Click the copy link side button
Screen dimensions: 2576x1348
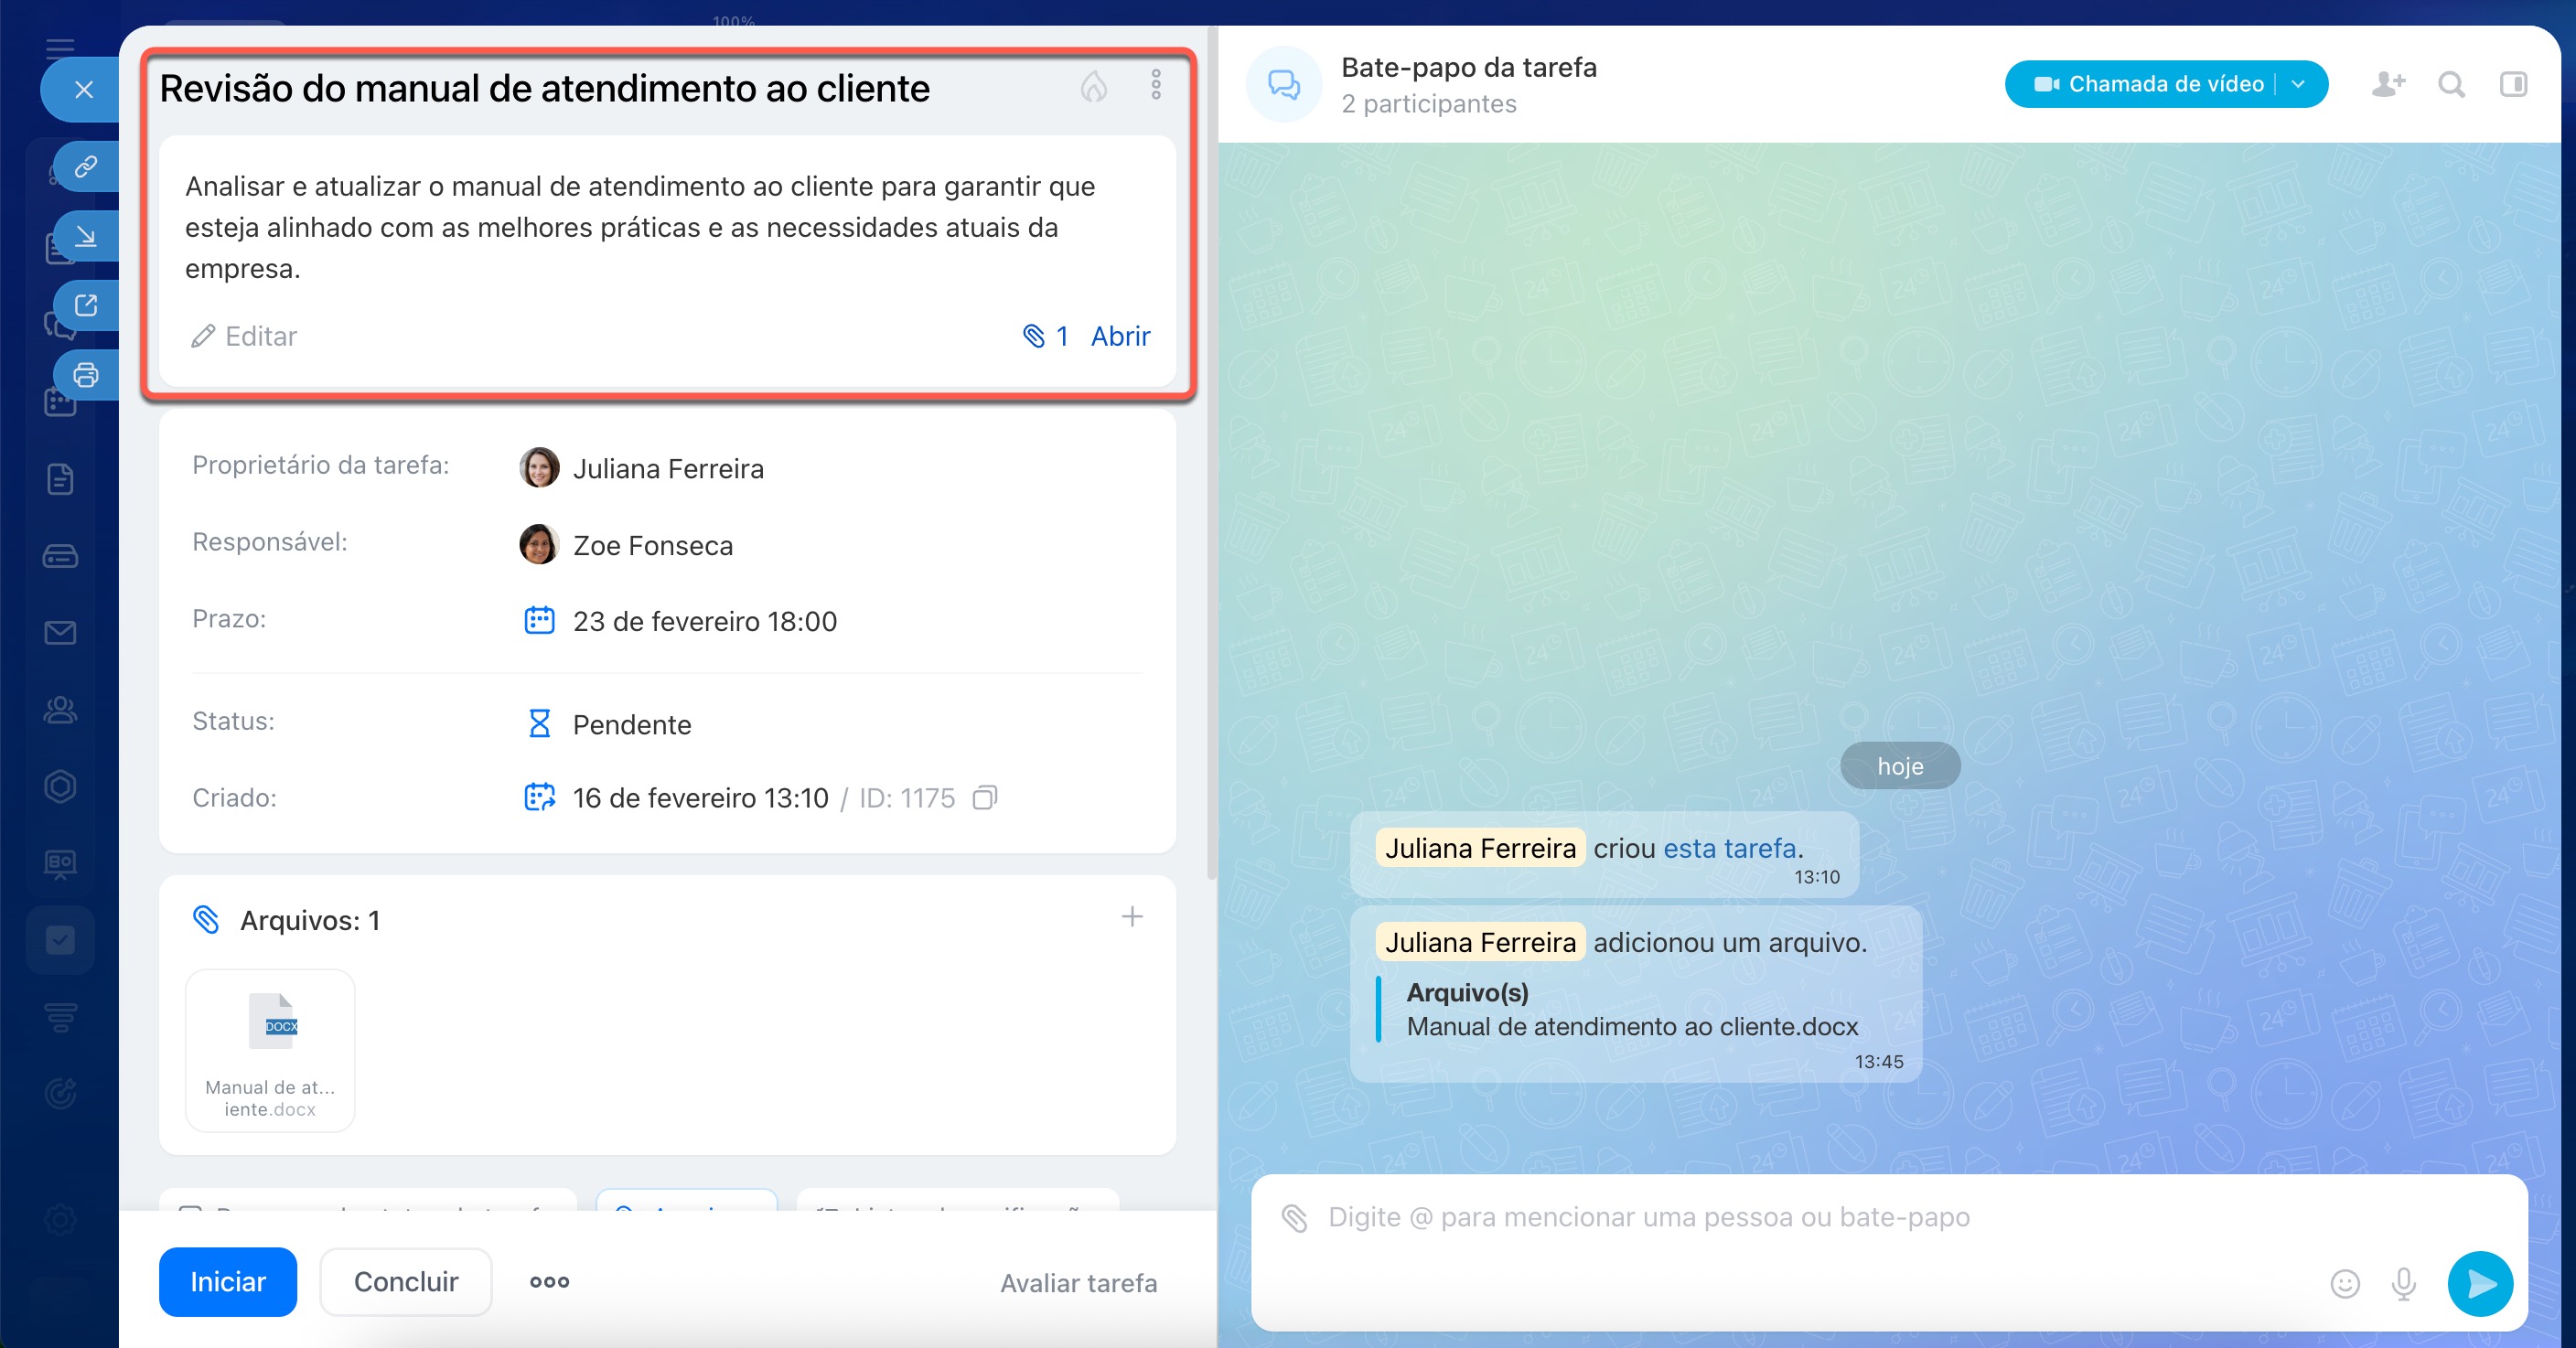pos(86,166)
